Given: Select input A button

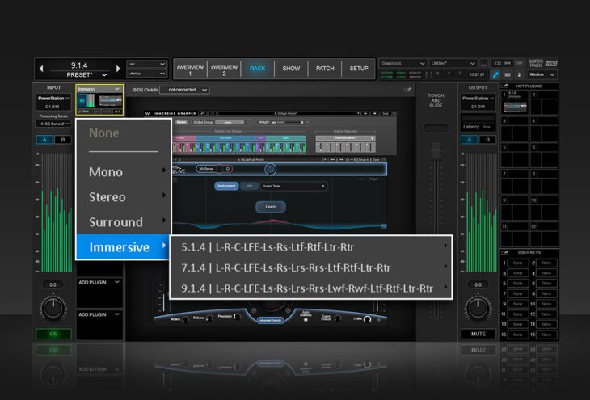Looking at the screenshot, I should [x=44, y=140].
